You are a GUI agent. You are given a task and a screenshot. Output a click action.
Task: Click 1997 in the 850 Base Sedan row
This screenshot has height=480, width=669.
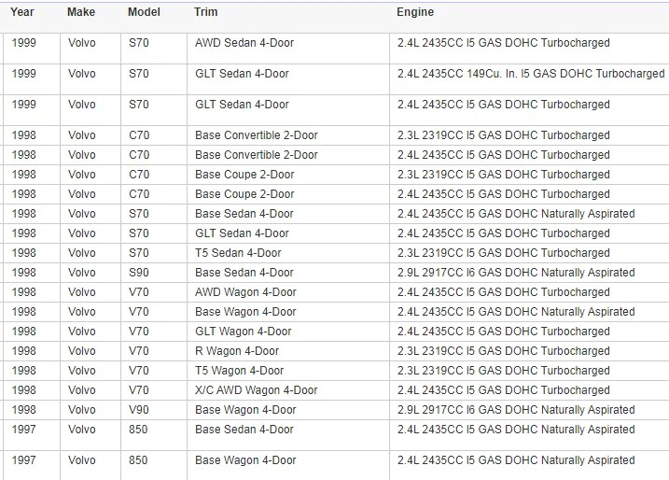coord(24,430)
